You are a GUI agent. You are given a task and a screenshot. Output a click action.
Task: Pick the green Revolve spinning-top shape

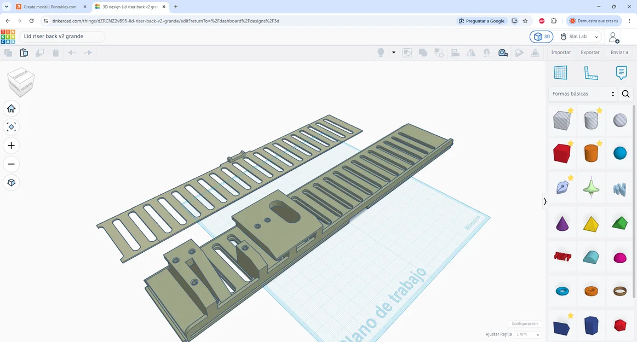pos(591,188)
